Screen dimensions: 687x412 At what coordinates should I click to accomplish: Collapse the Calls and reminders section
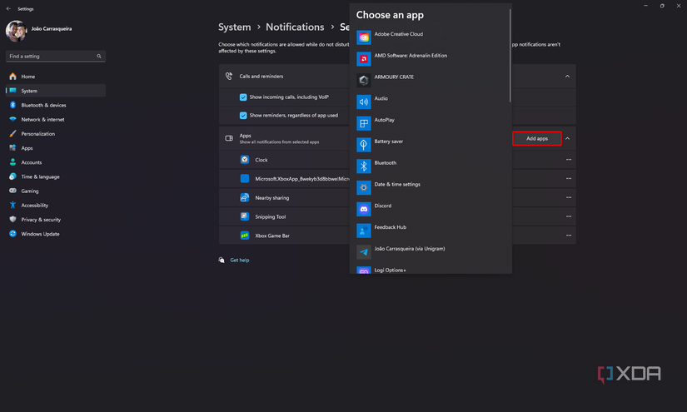coord(568,77)
